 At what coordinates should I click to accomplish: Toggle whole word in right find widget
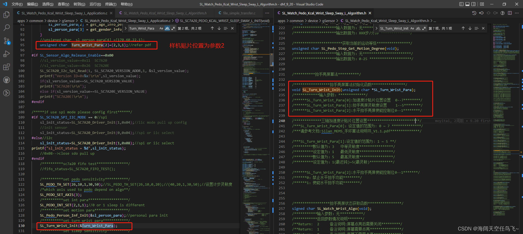418,28
